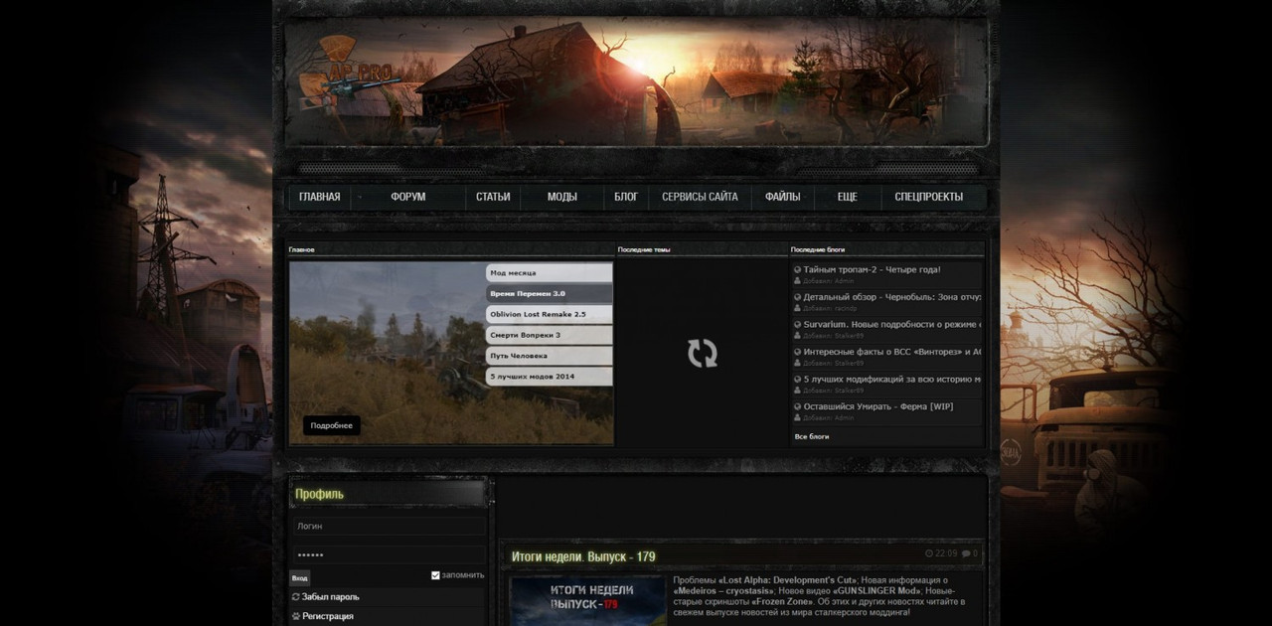Select the Oblivion Lost Remake 2.5 slide

click(x=549, y=314)
